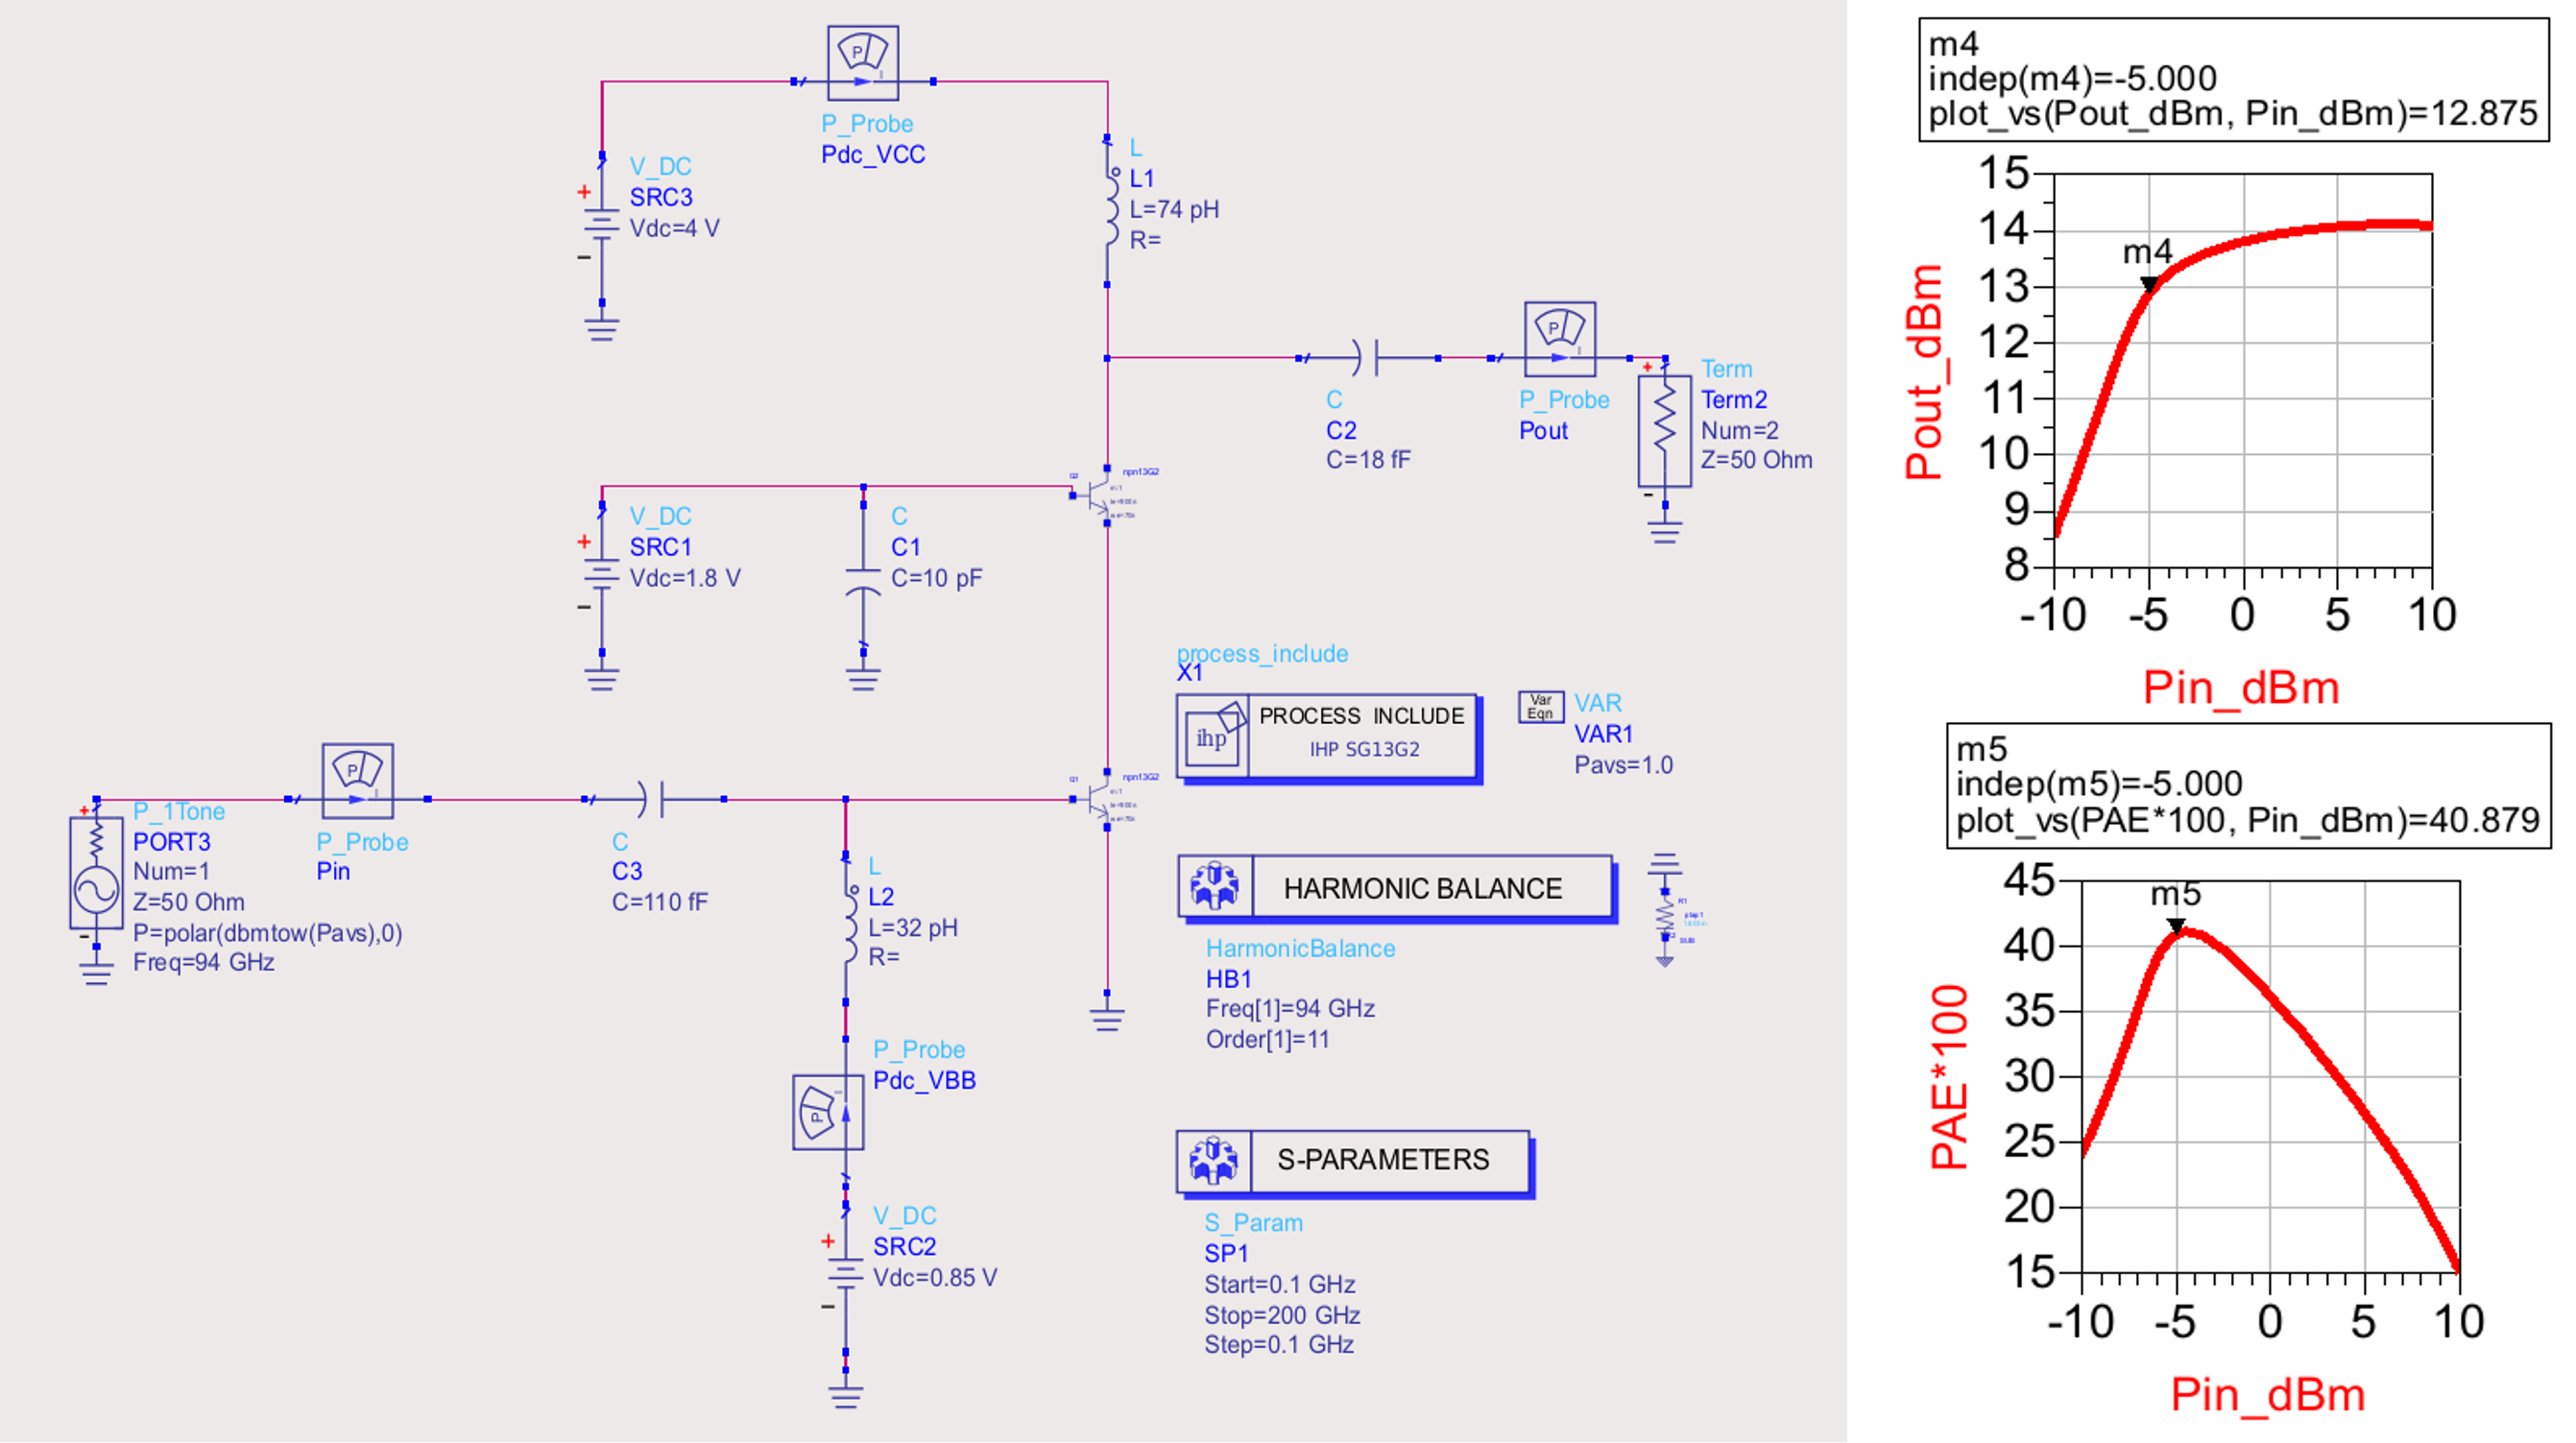The image size is (2576, 1443).
Task: Select inductor L2 symbol
Action: 849,927
